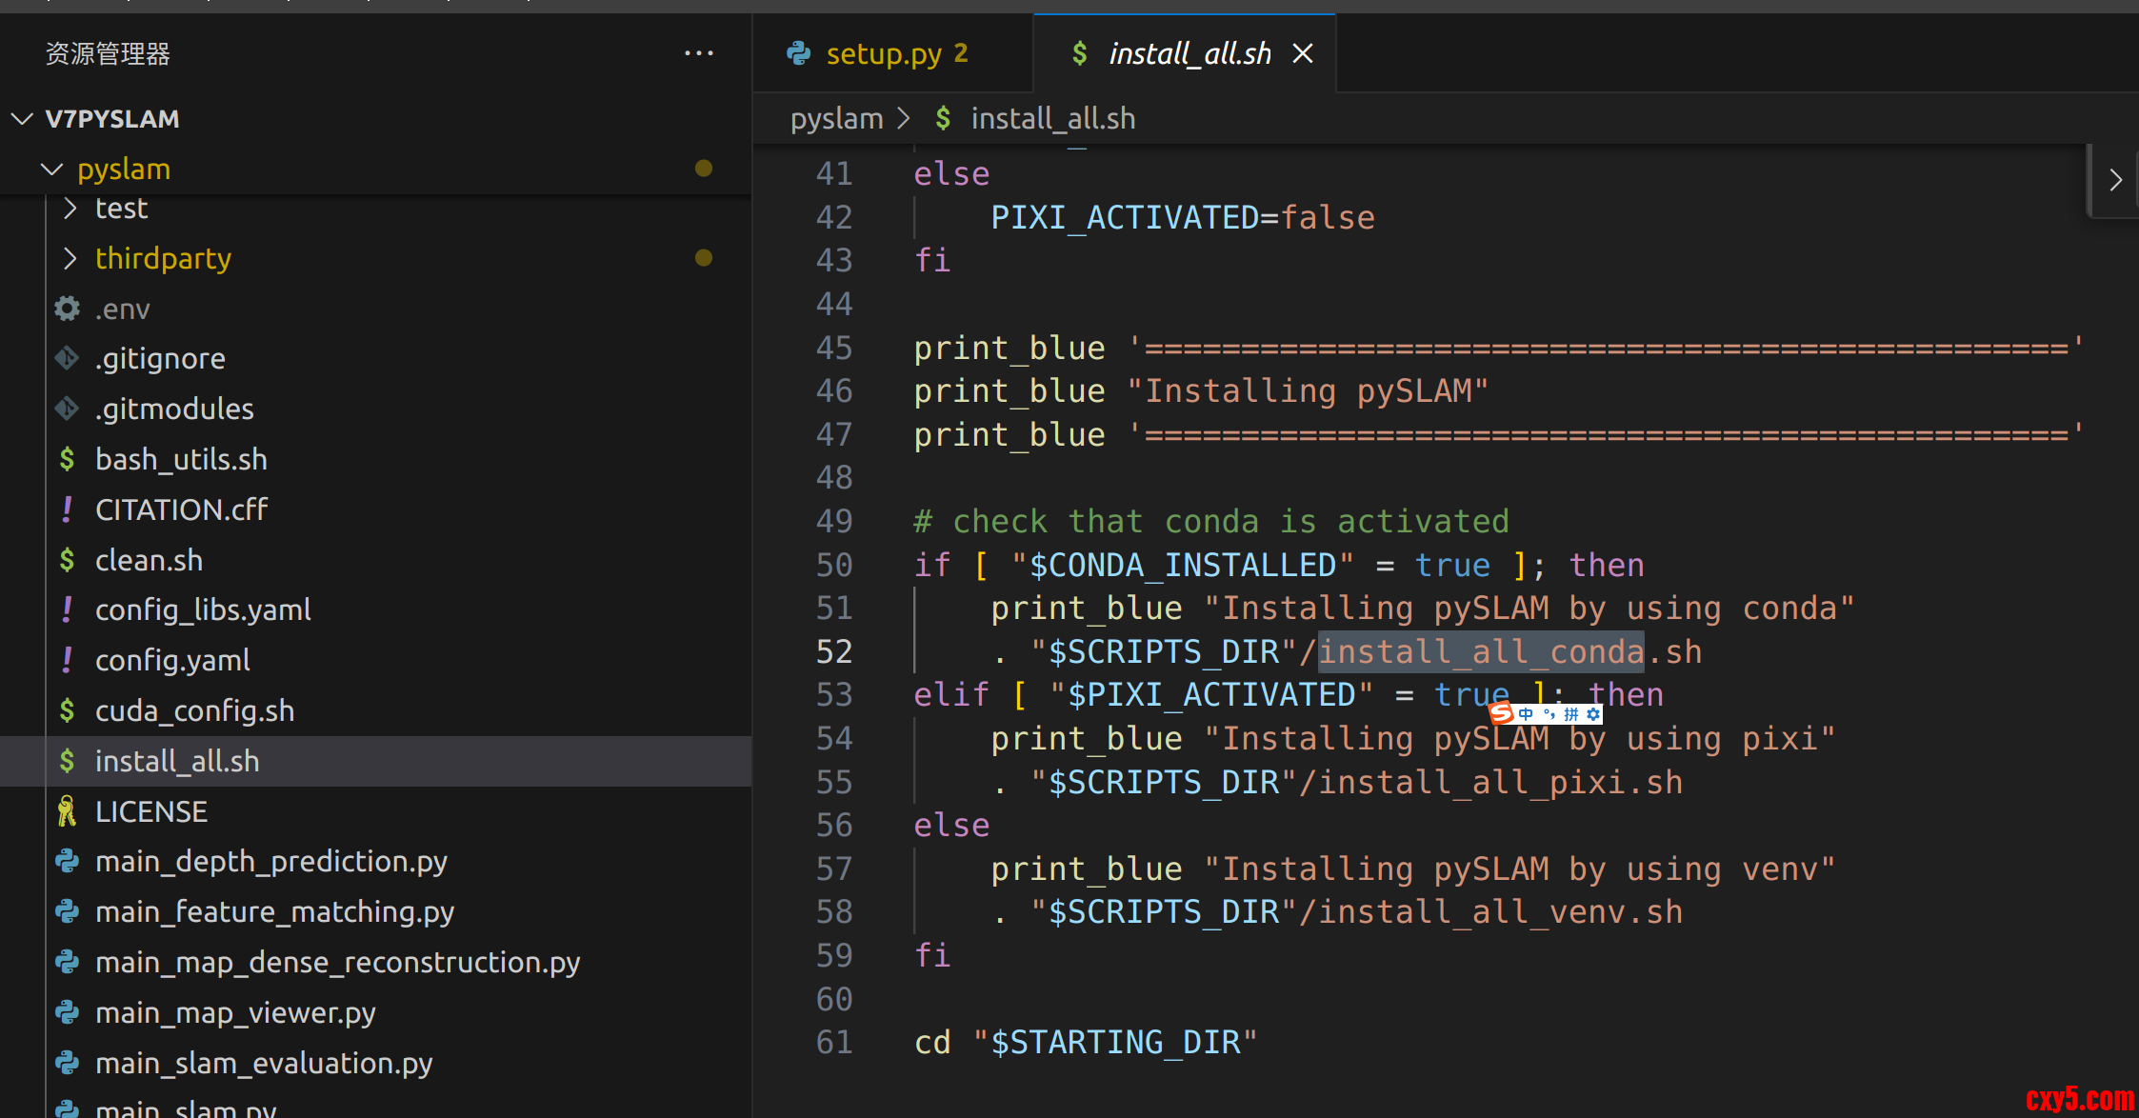Screen dimensions: 2139x1118
Task: Open main_depth_prediction.py Python file
Action: click(270, 862)
